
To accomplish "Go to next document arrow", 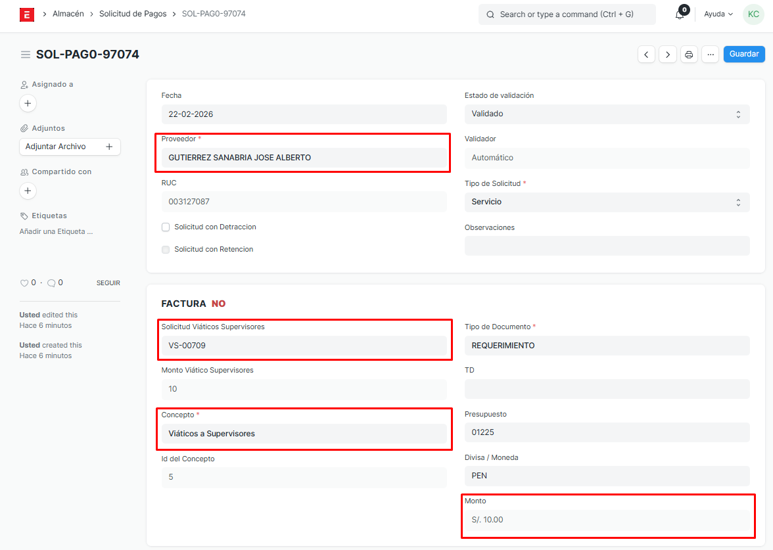I will click(668, 55).
